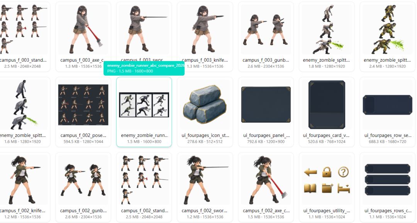This screenshot has height=223, width=417.
Task: Select the campus_f_003 knife pose image
Action: tap(205, 29)
